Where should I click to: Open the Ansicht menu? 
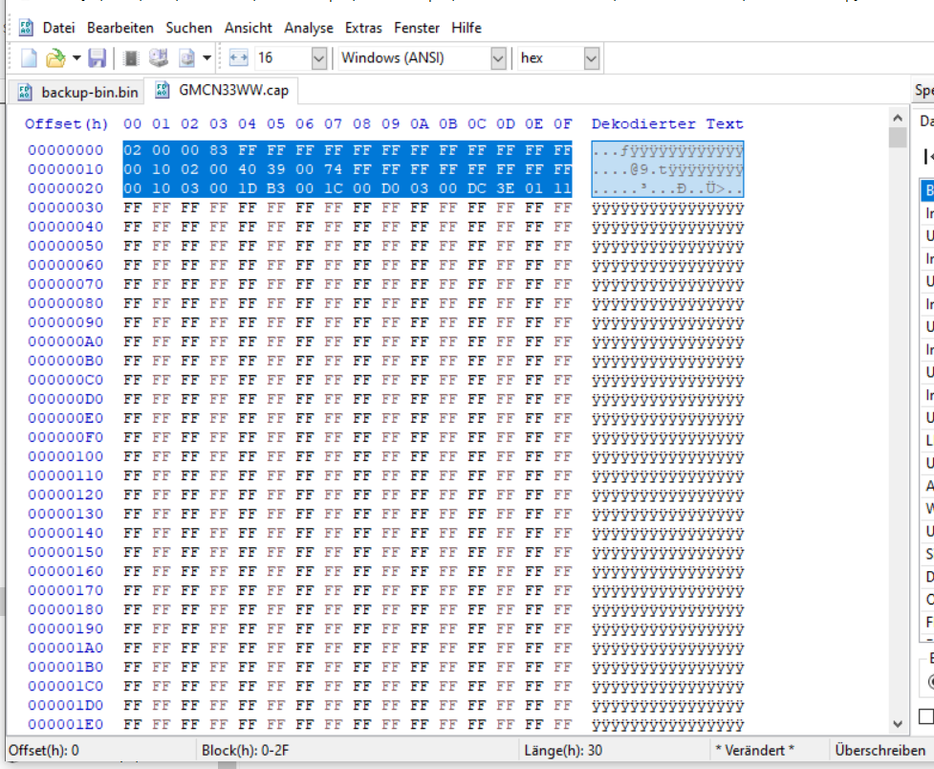[248, 28]
